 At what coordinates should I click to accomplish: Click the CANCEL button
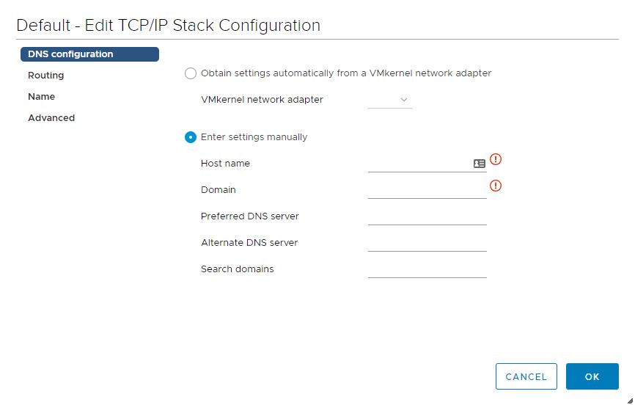(x=526, y=376)
